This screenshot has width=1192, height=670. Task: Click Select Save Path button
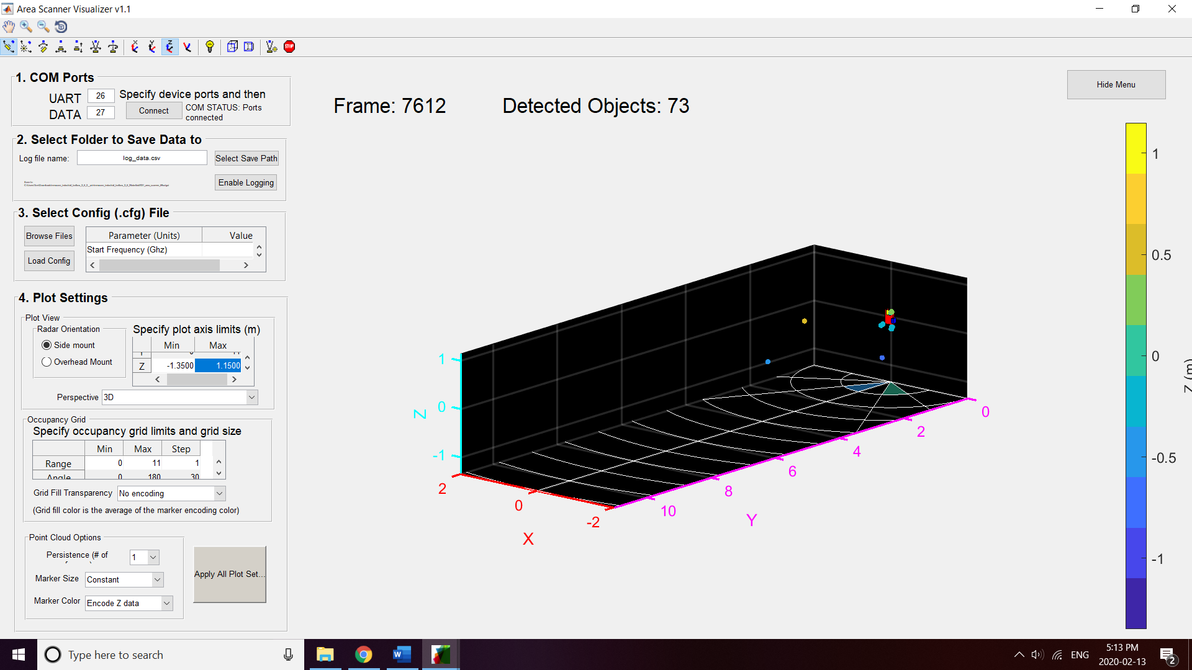tap(246, 158)
